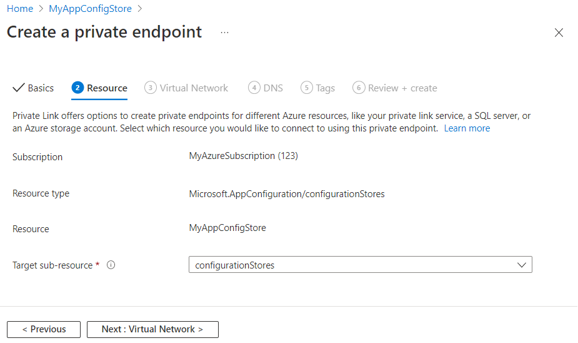Image resolution: width=578 pixels, height=343 pixels.
Task: Click the ellipsis more options icon
Action: pyautogui.click(x=224, y=33)
